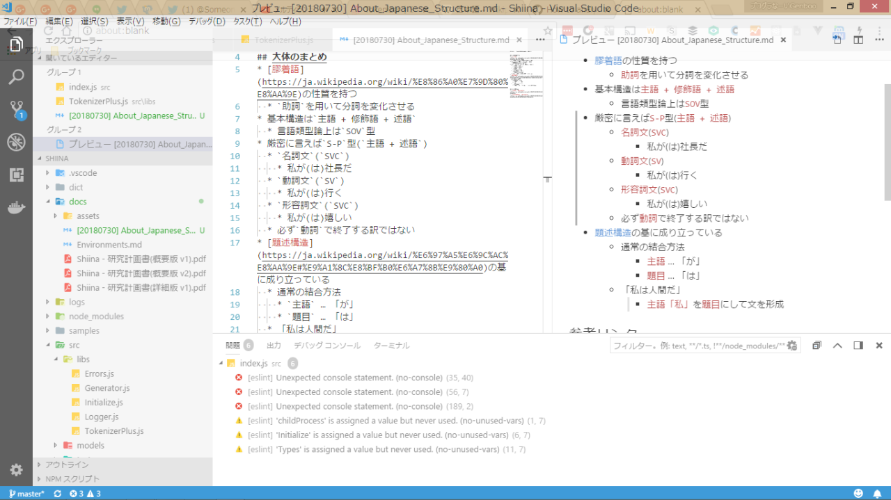This screenshot has height=500, width=891.
Task: Click the notifications bell in status bar
Action: point(877,494)
